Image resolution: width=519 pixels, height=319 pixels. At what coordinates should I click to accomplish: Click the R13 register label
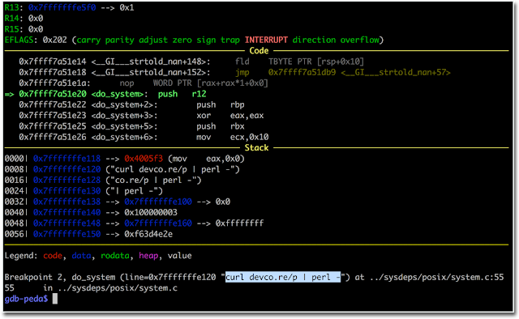11,7
